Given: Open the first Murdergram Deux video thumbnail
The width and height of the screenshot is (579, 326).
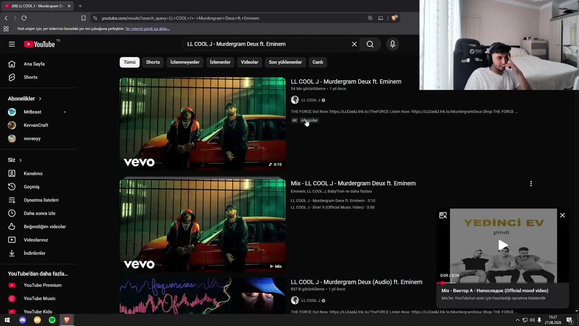Looking at the screenshot, I should [x=203, y=124].
